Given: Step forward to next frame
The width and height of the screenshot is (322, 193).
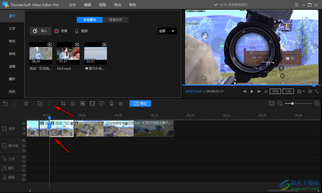Looking at the screenshot, I should 259,91.
